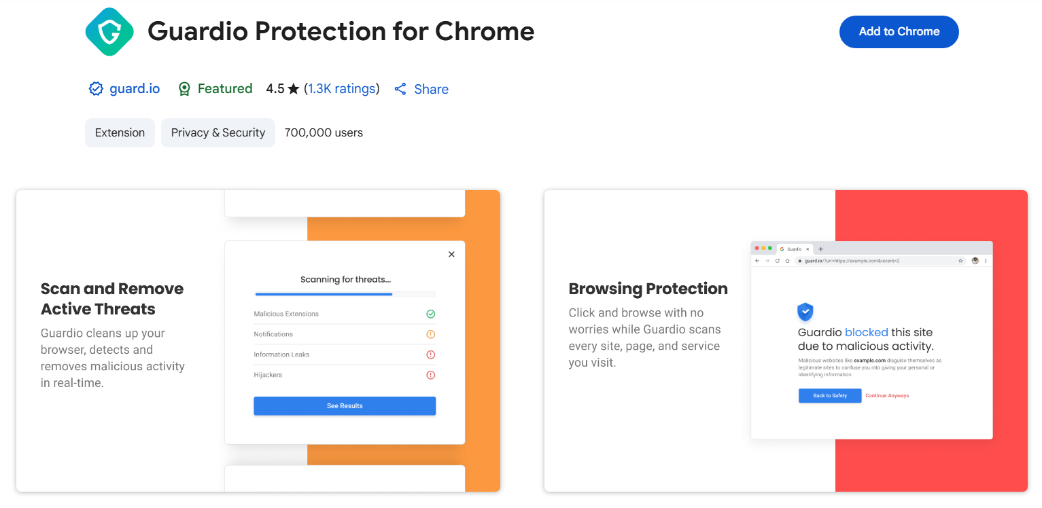
Task: Click the Continue Anyways link
Action: tap(887, 395)
